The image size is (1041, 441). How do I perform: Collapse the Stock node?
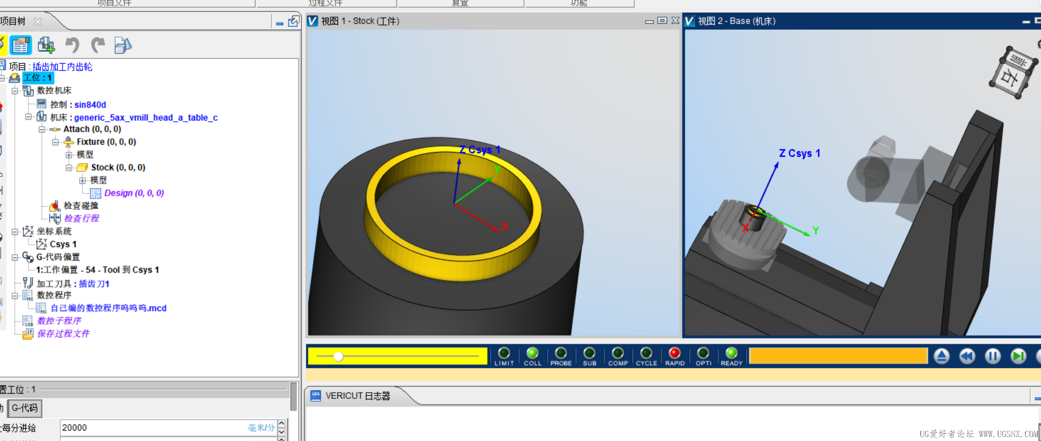tap(69, 167)
